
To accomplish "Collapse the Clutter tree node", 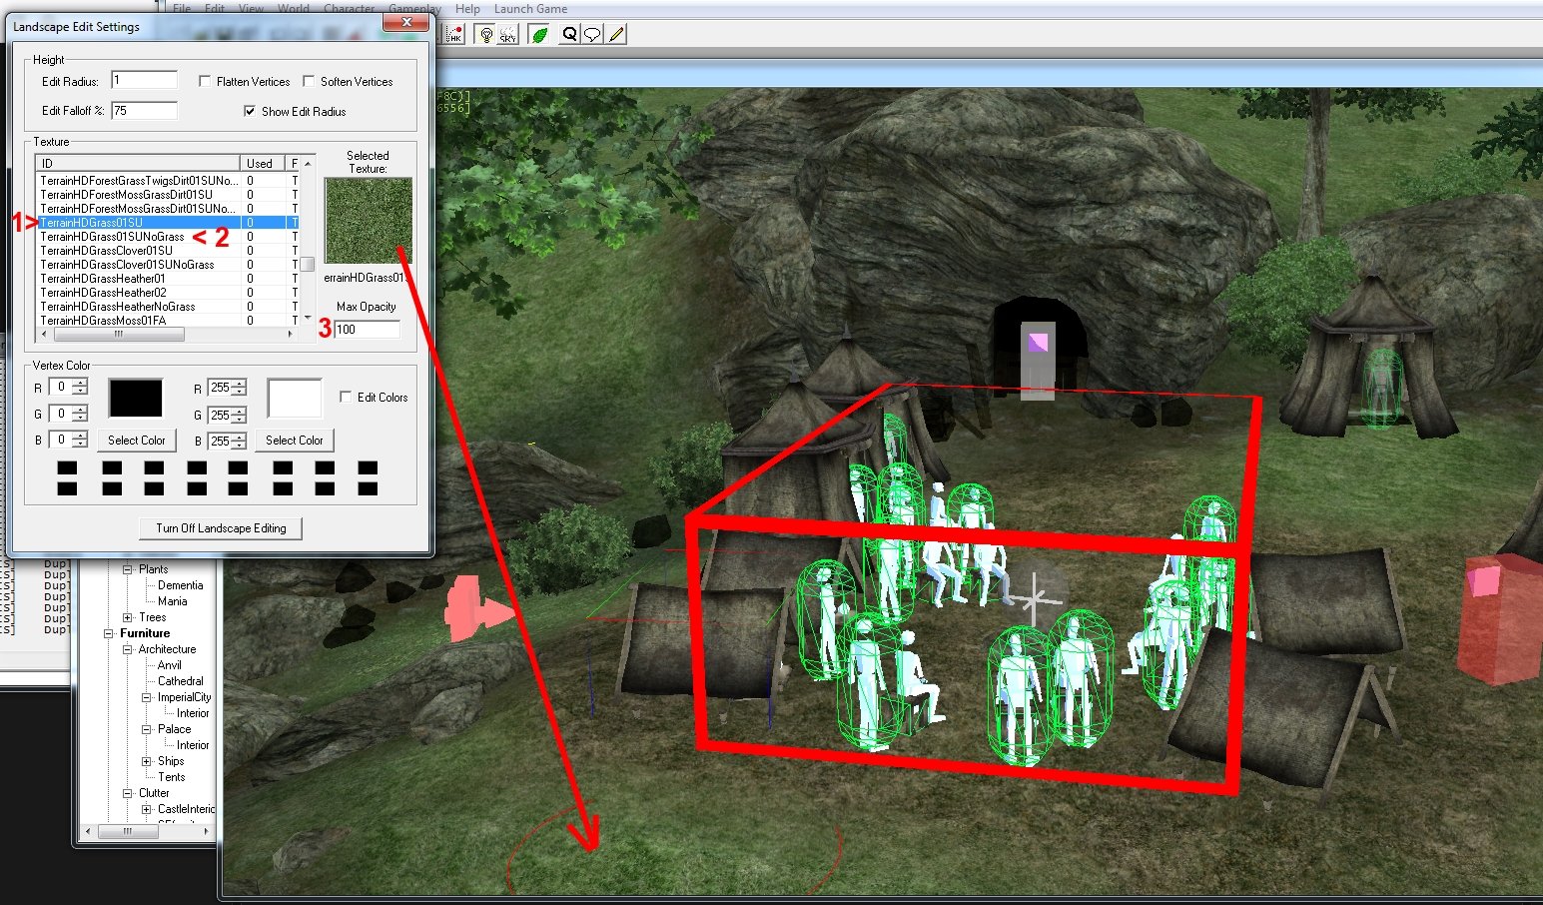I will [x=128, y=793].
